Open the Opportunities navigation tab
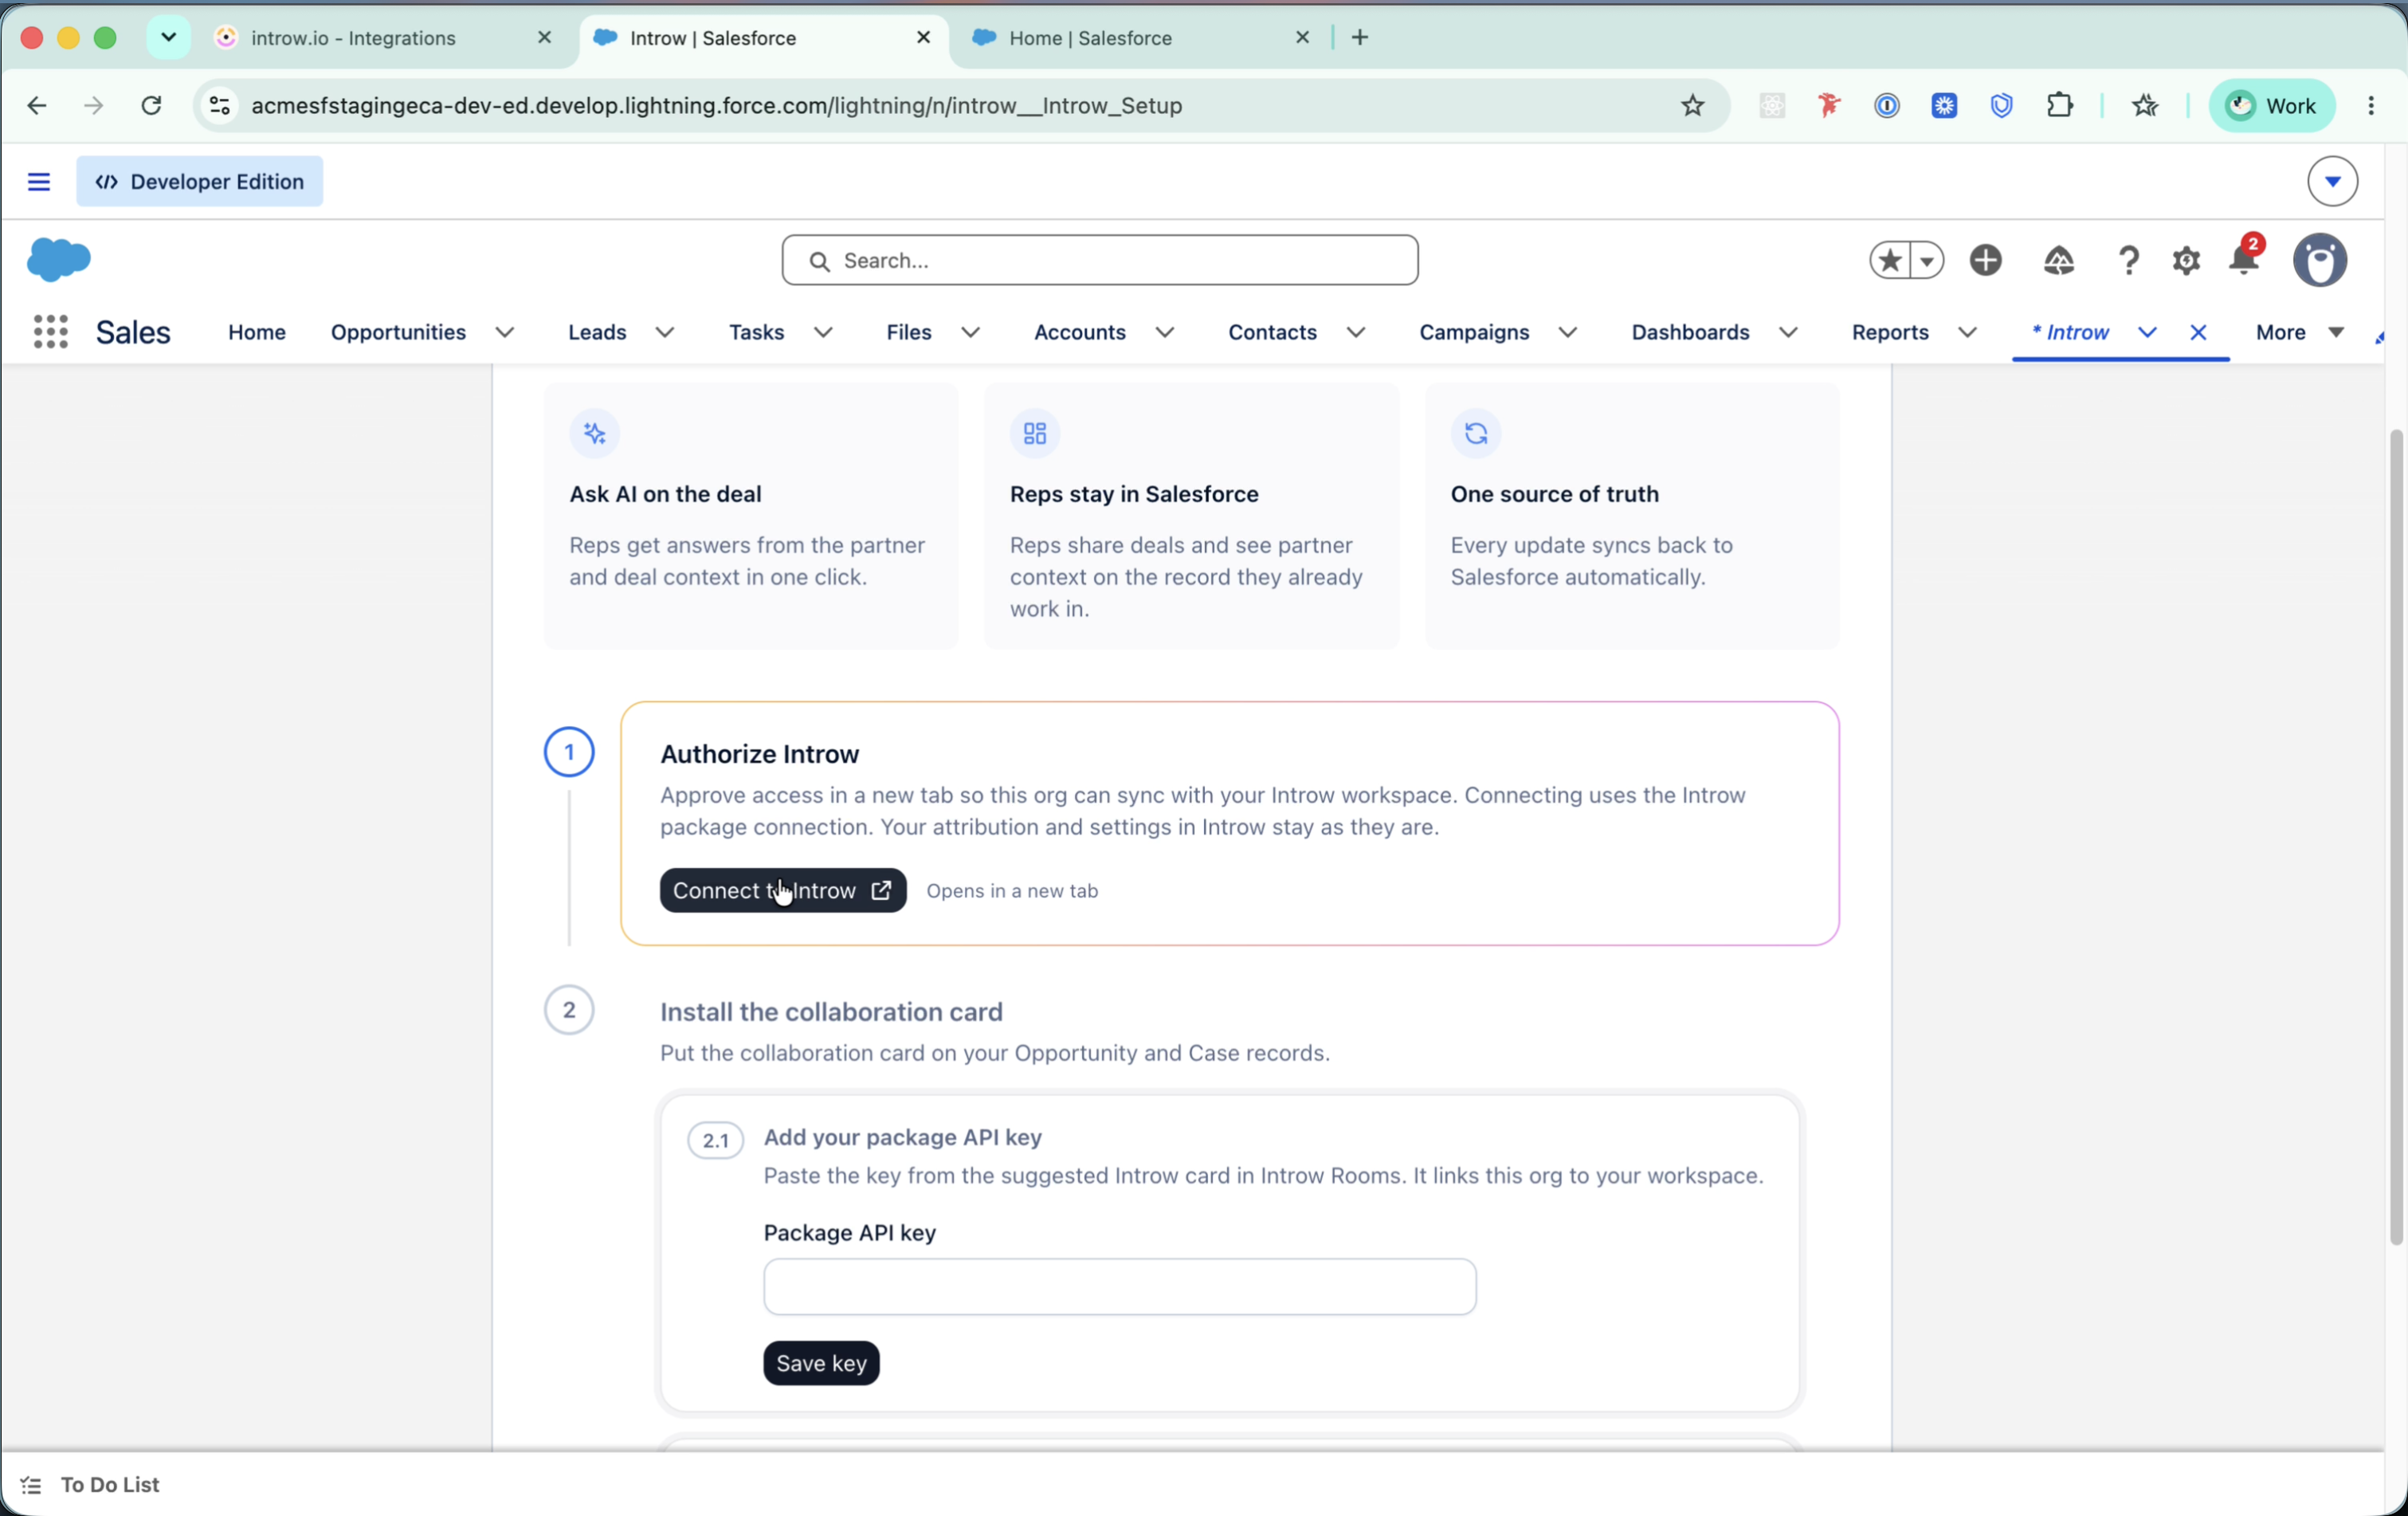The height and width of the screenshot is (1516, 2408). (x=398, y=332)
